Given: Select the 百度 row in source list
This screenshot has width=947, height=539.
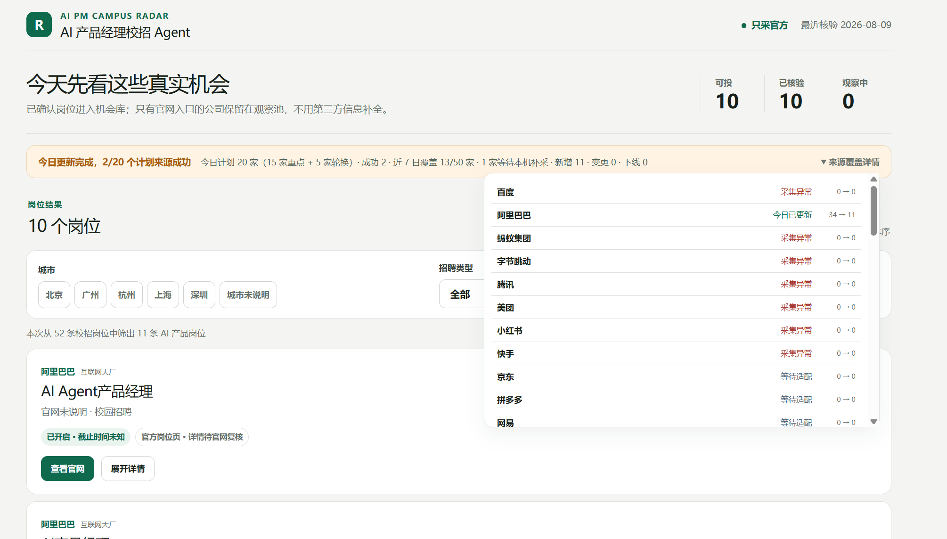Looking at the screenshot, I should coord(676,192).
